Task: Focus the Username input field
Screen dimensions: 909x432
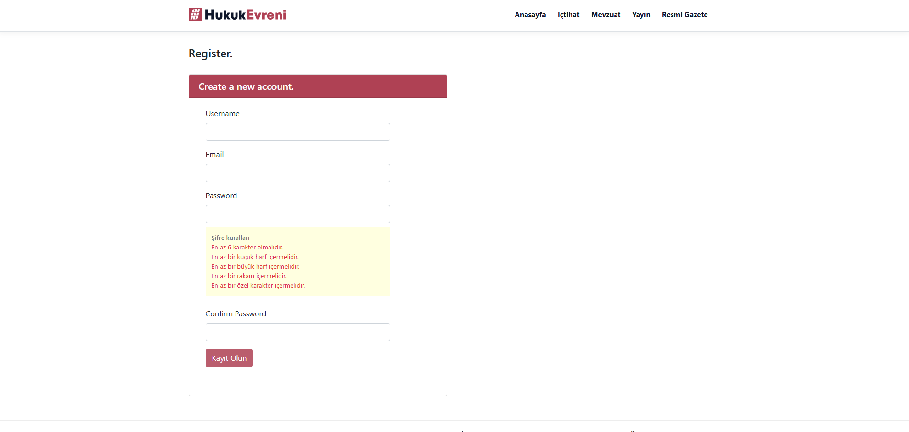Action: coord(298,132)
